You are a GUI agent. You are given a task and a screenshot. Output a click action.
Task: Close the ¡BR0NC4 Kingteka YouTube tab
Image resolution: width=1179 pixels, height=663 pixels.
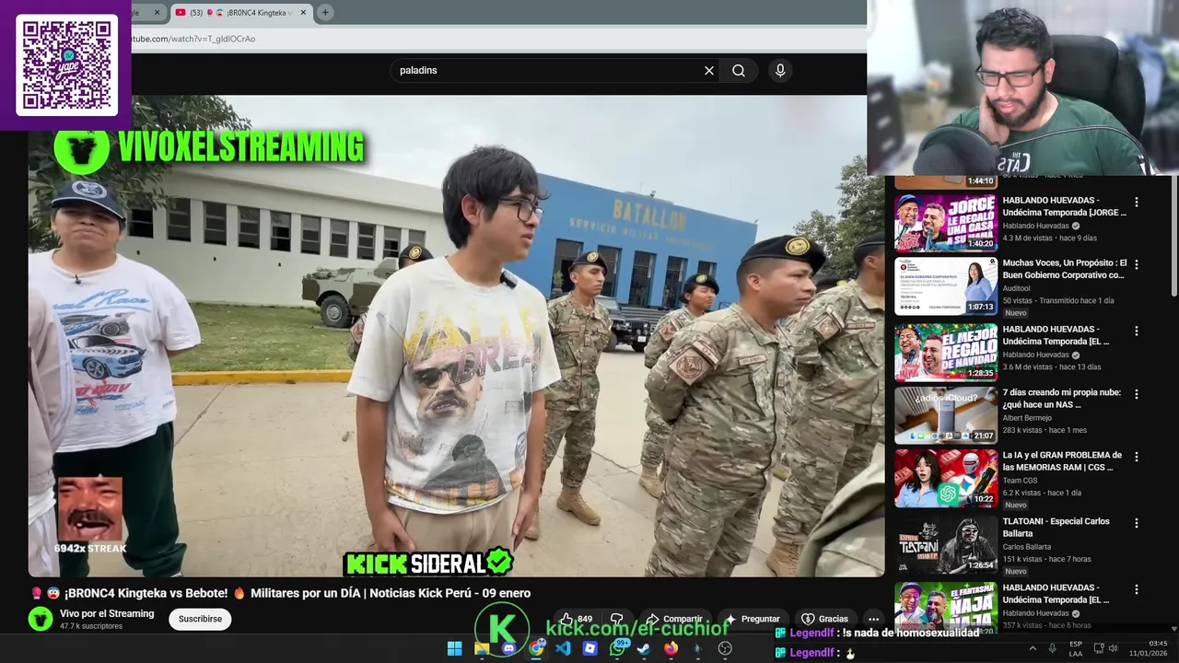click(303, 12)
